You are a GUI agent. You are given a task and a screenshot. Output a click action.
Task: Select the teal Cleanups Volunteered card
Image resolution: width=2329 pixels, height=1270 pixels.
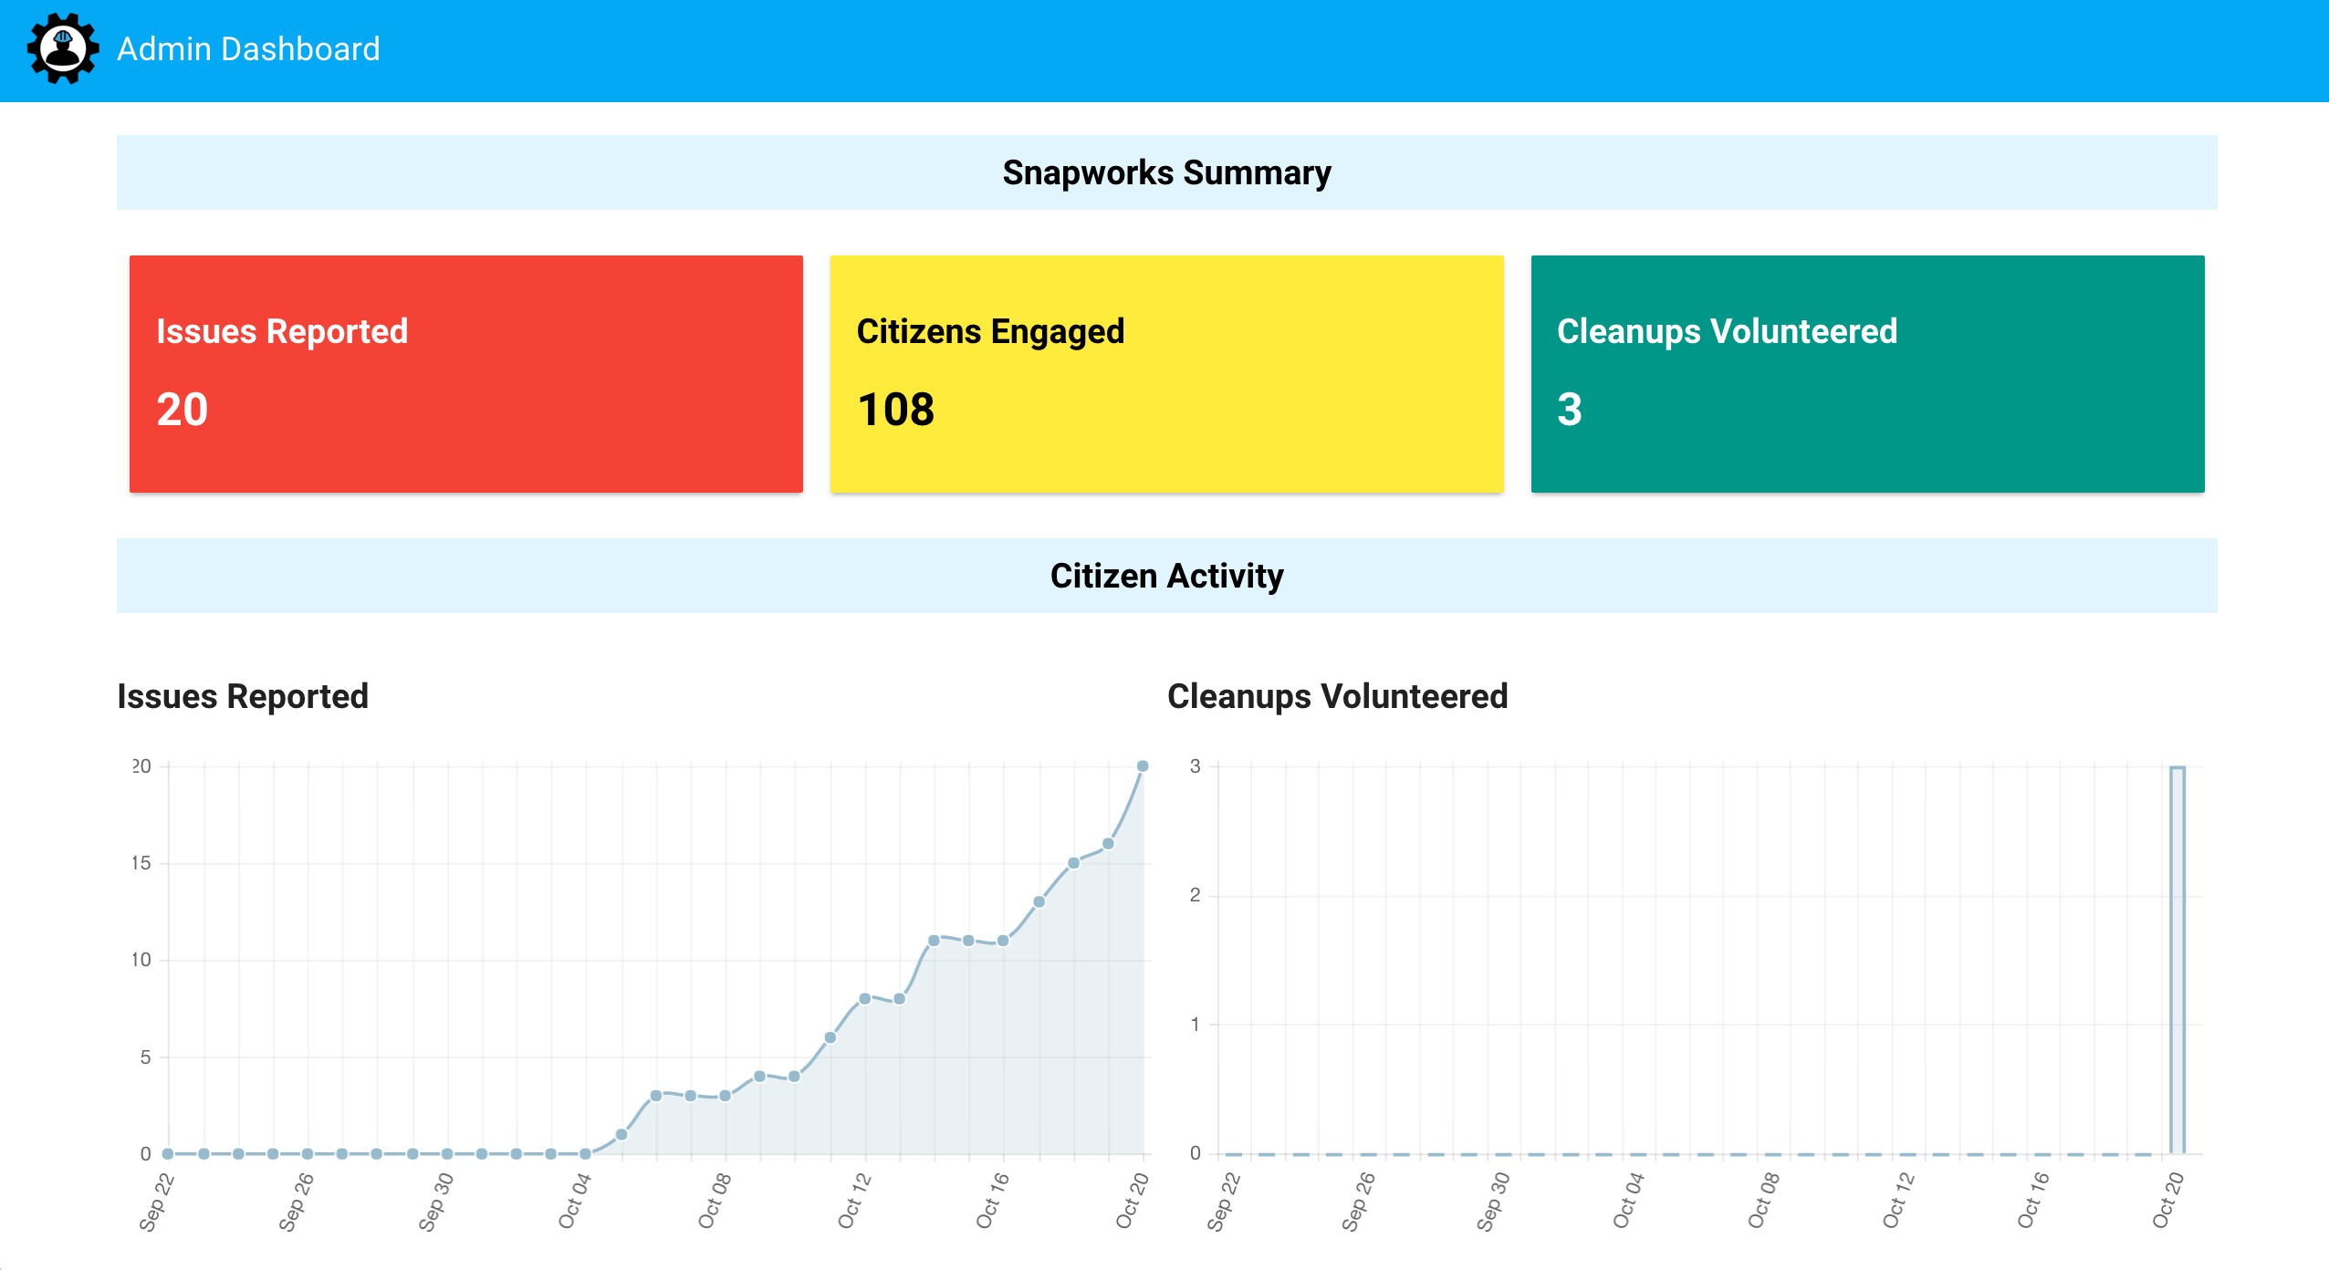[x=1867, y=374]
